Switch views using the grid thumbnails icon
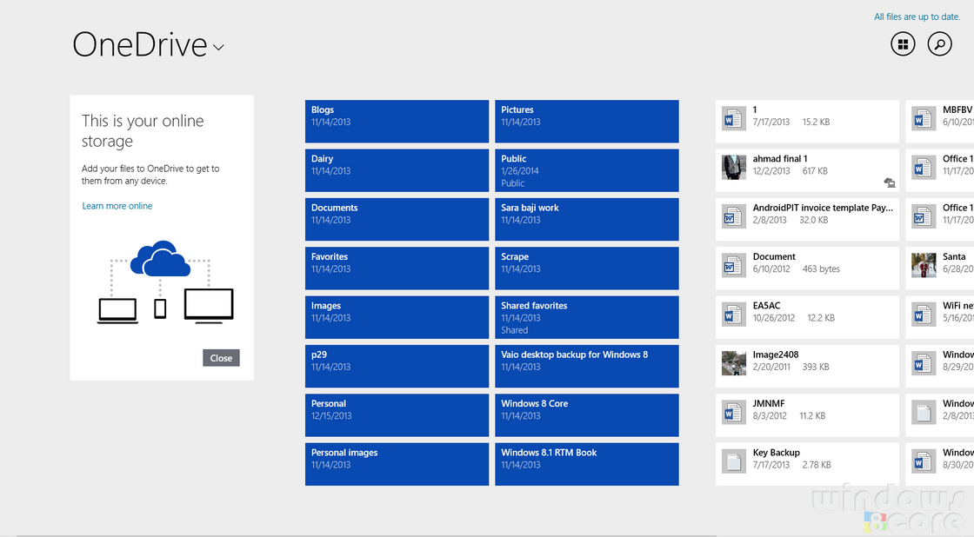The image size is (974, 537). pyautogui.click(x=903, y=43)
